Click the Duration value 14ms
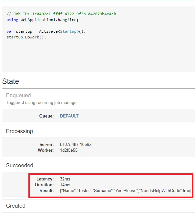 click(x=65, y=185)
